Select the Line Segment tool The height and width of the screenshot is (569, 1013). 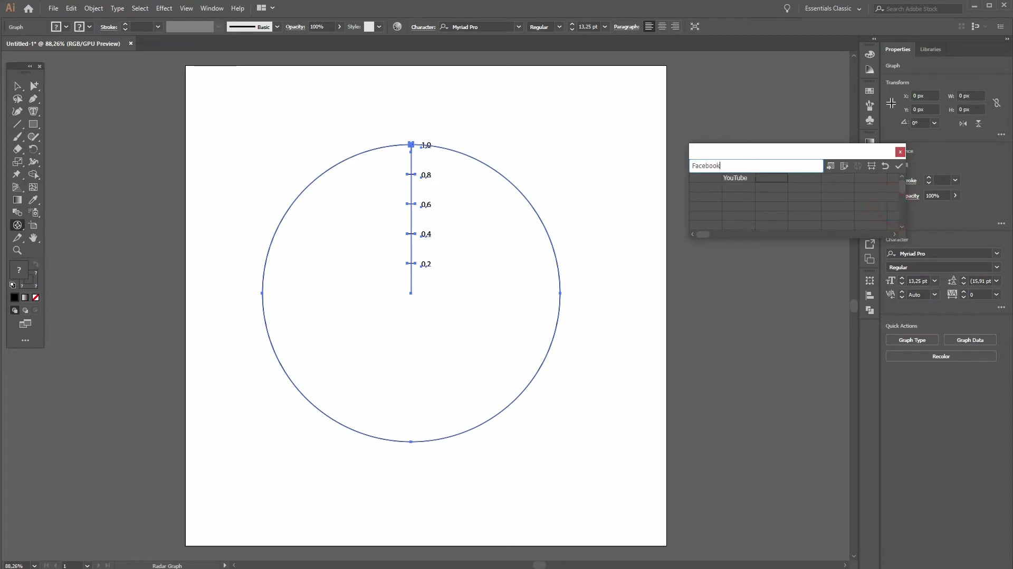point(17,124)
